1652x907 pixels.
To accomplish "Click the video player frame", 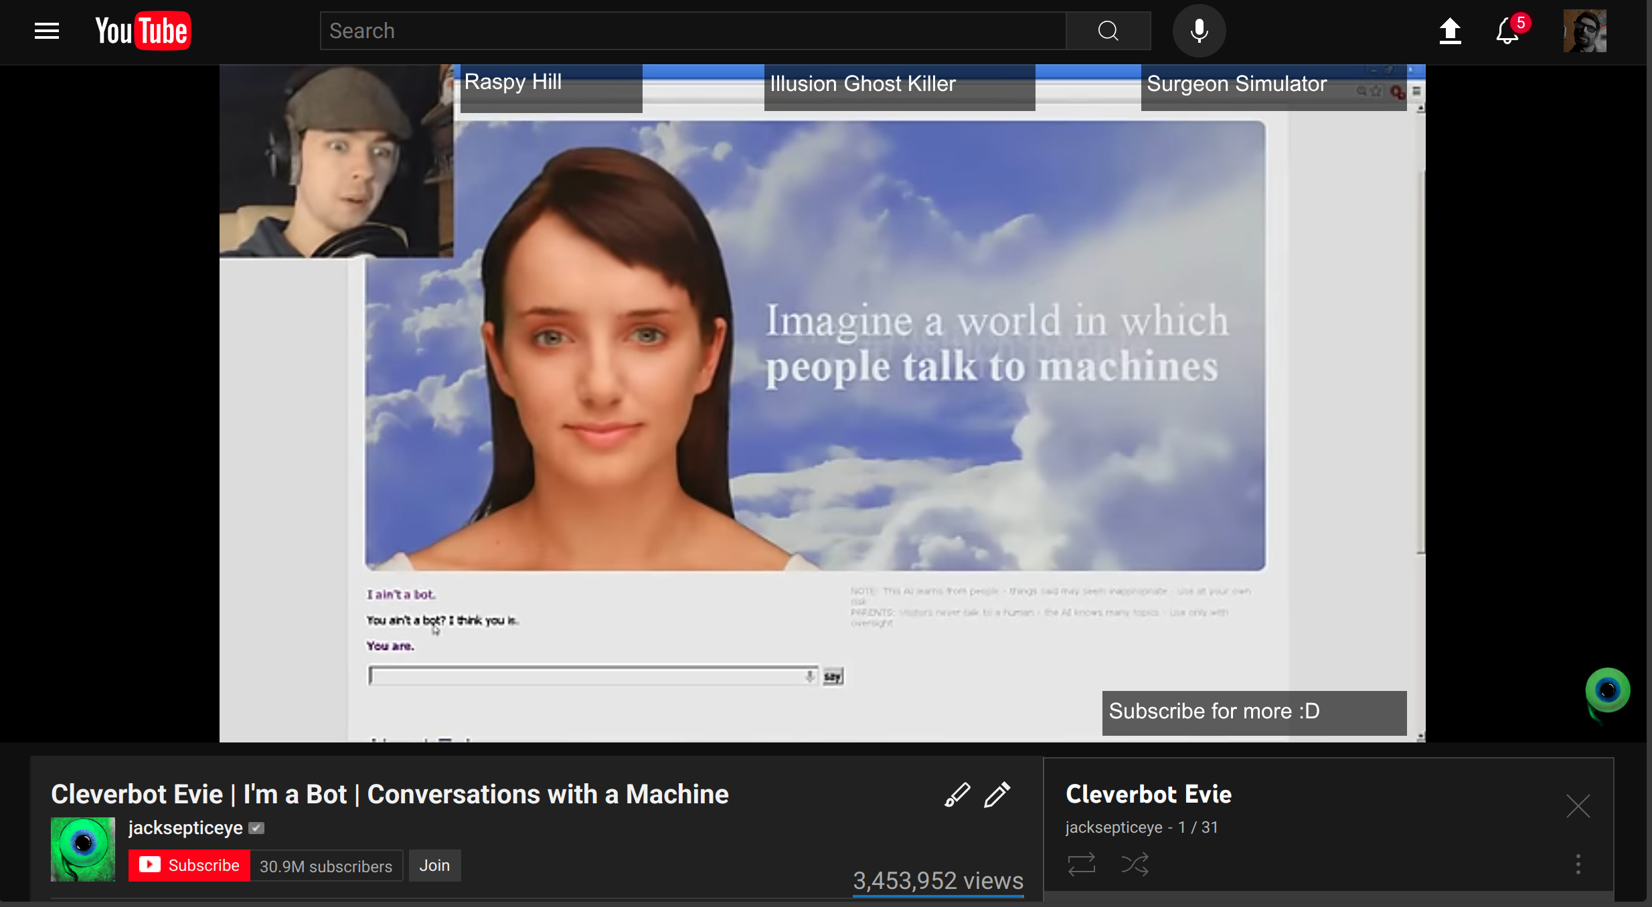I will 822,403.
